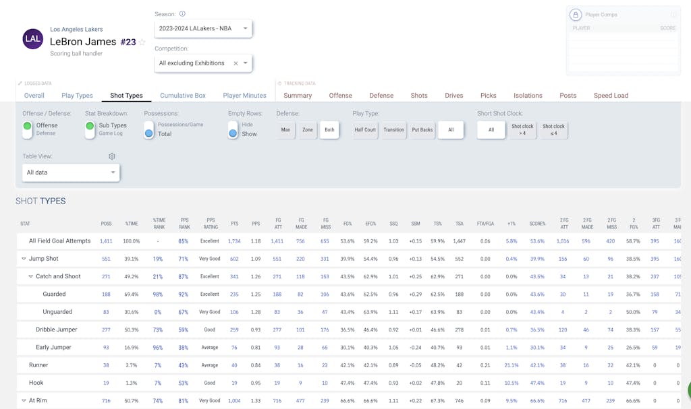Image resolution: width=691 pixels, height=409 pixels.
Task: Filter play type to Put Backs
Action: click(x=422, y=130)
